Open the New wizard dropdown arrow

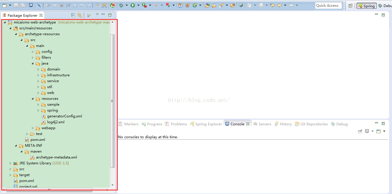[10, 5]
